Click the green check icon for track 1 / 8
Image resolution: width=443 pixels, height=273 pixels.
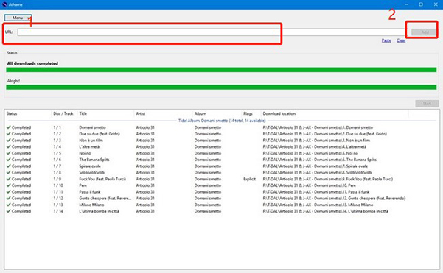pyautogui.click(x=8, y=172)
